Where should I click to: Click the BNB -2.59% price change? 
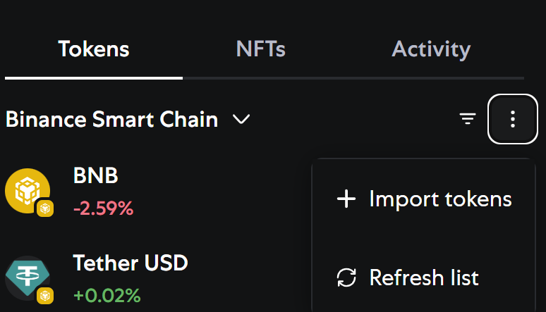point(103,208)
